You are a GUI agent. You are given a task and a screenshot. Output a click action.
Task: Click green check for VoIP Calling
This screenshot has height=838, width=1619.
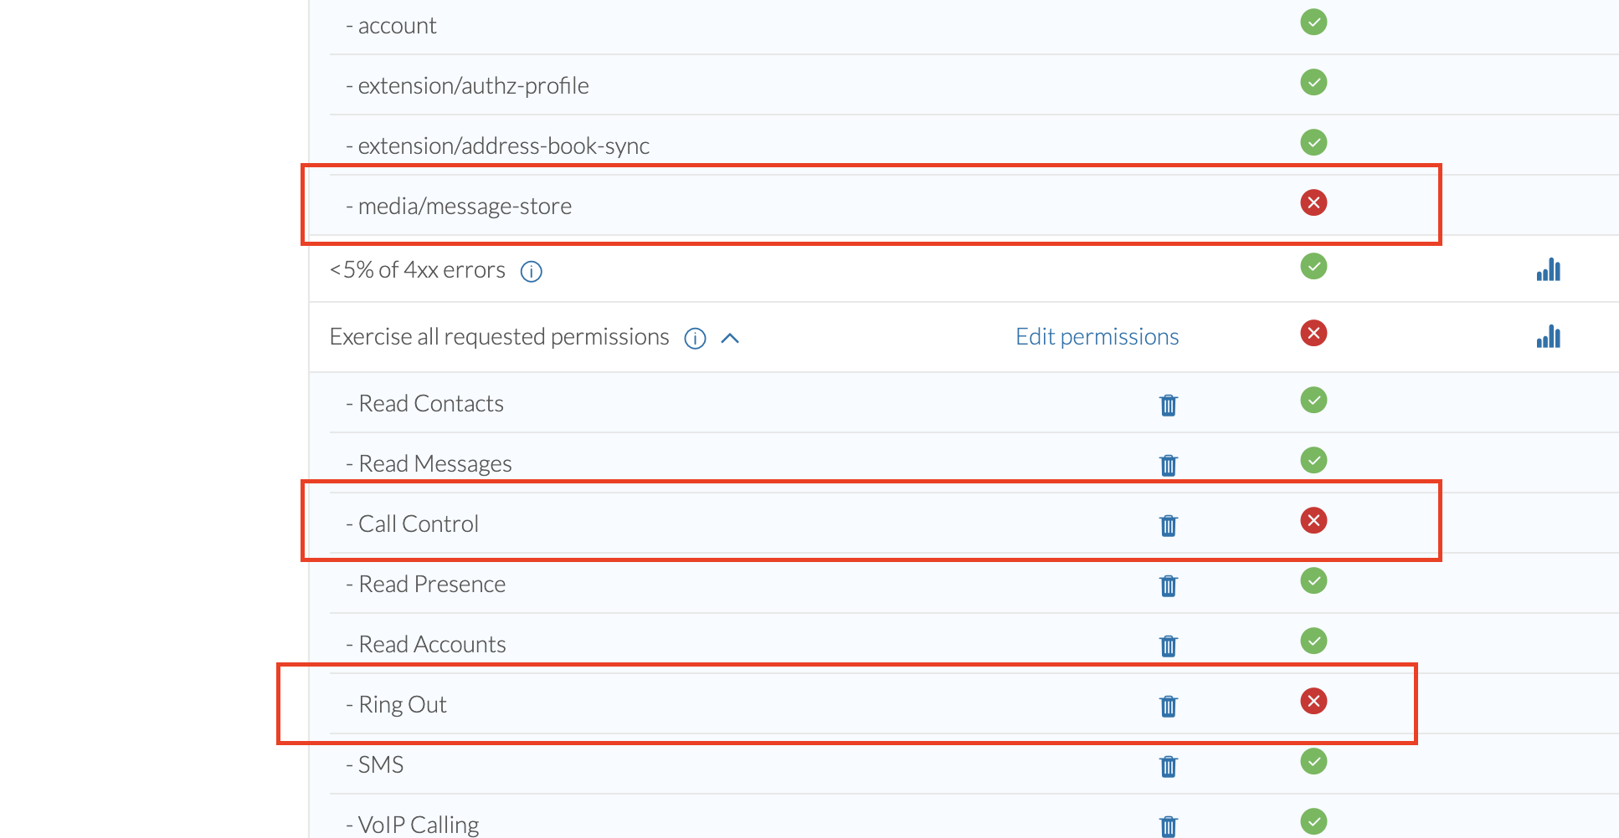[x=1313, y=821]
